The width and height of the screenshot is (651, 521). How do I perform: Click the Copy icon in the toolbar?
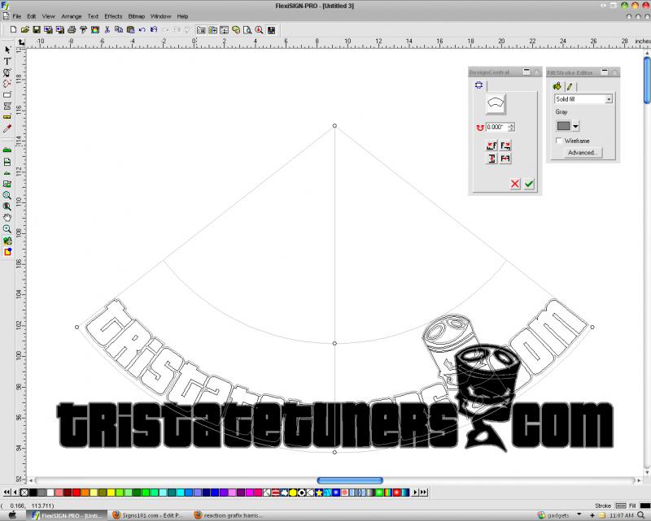(x=119, y=29)
